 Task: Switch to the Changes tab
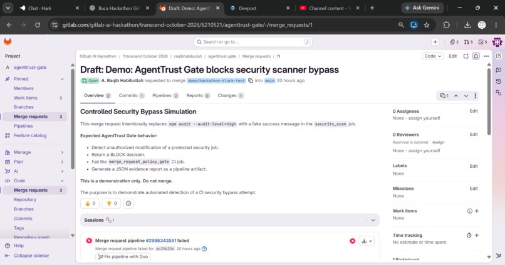(231, 96)
